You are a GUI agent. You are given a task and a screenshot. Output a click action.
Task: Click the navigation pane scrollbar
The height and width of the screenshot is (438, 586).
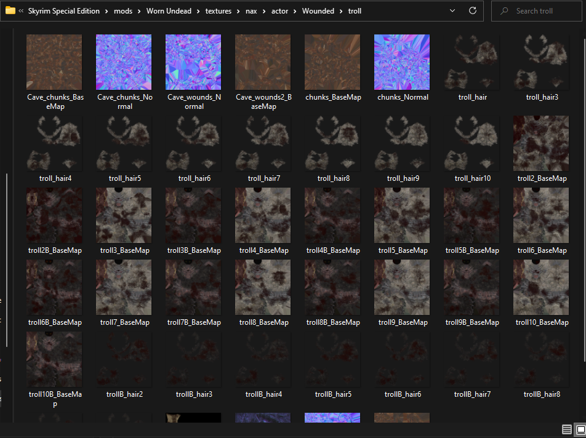[7, 260]
